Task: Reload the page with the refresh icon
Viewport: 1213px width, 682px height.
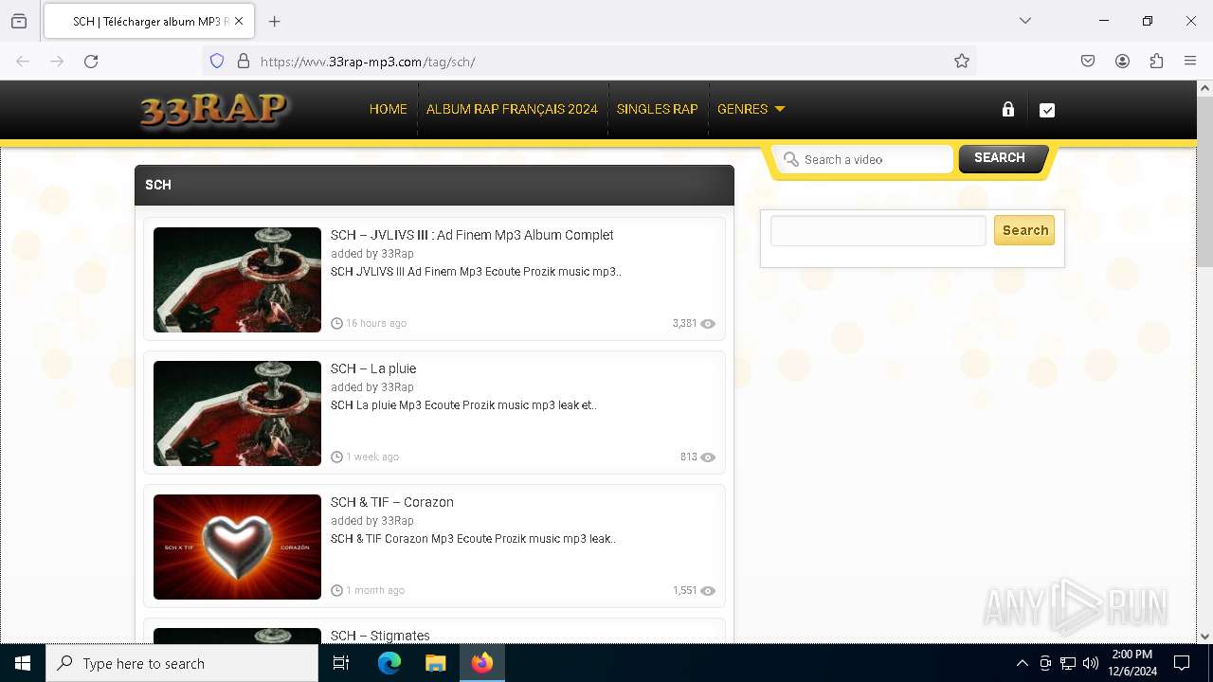Action: pos(91,62)
